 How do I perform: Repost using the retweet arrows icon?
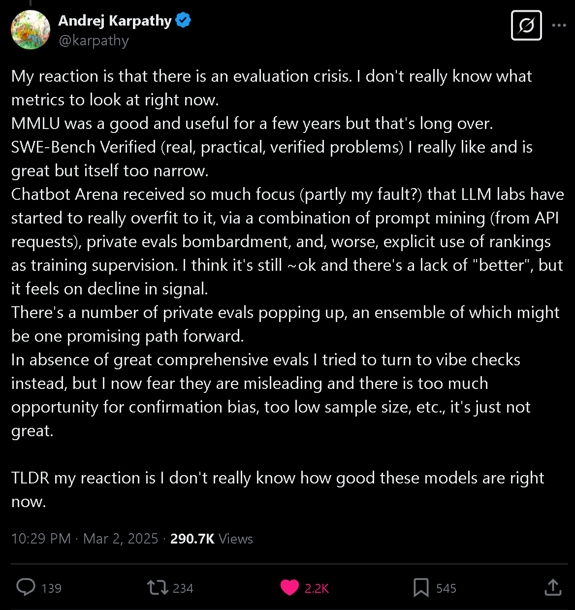(x=158, y=587)
